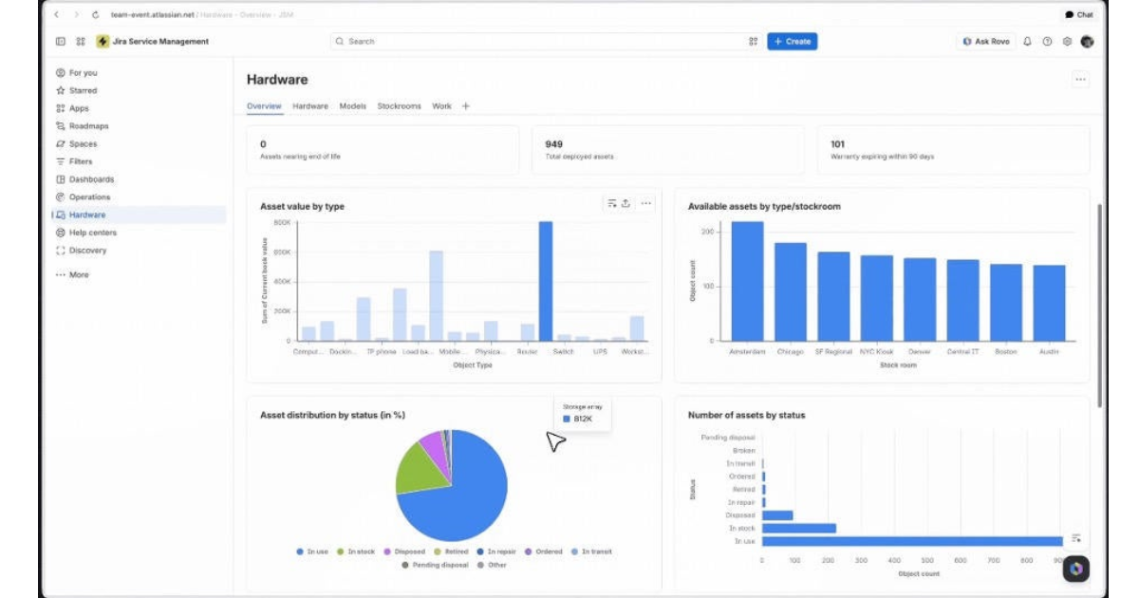Switch to the Overview tab
The width and height of the screenshot is (1139, 598).
[264, 106]
